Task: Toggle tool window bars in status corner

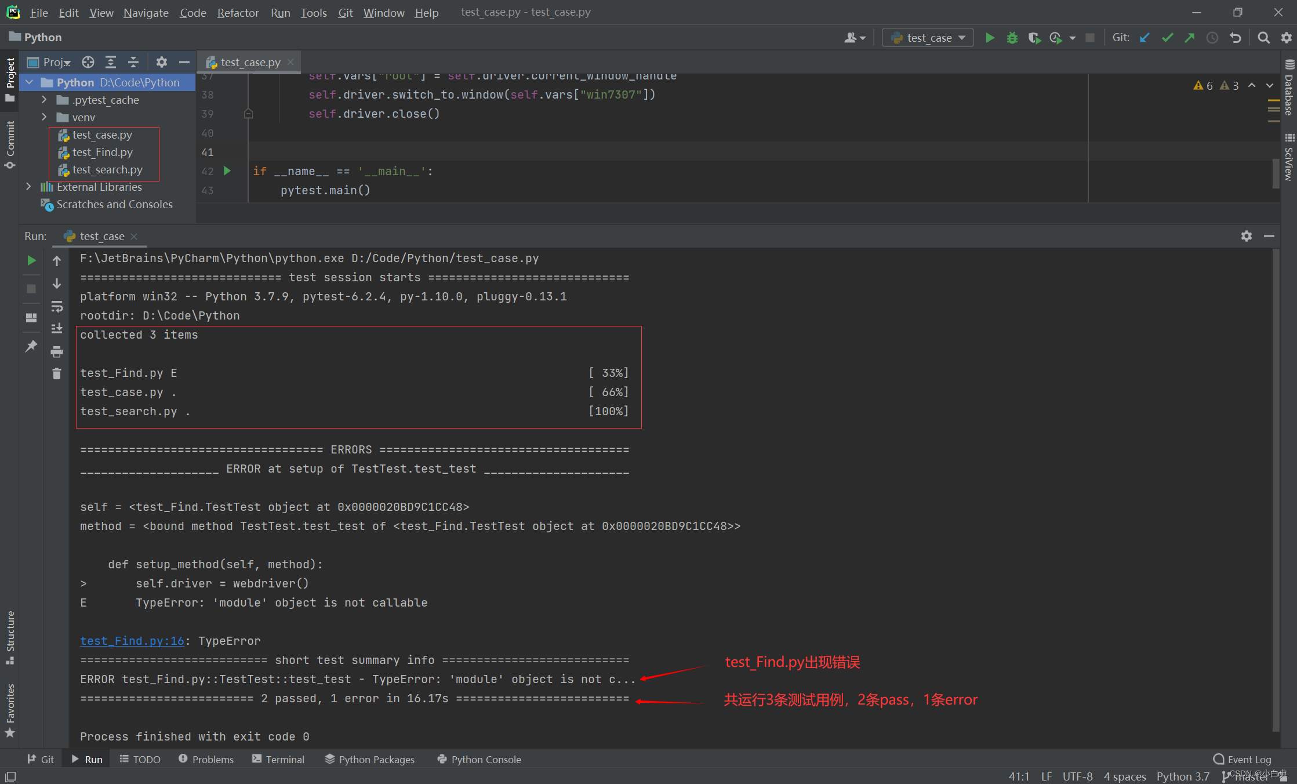Action: 10,776
